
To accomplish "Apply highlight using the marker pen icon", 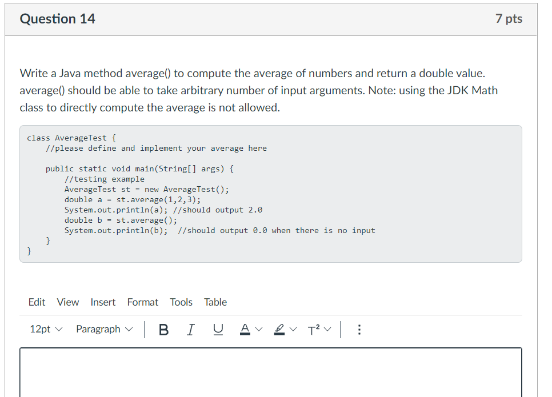I will pos(279,329).
